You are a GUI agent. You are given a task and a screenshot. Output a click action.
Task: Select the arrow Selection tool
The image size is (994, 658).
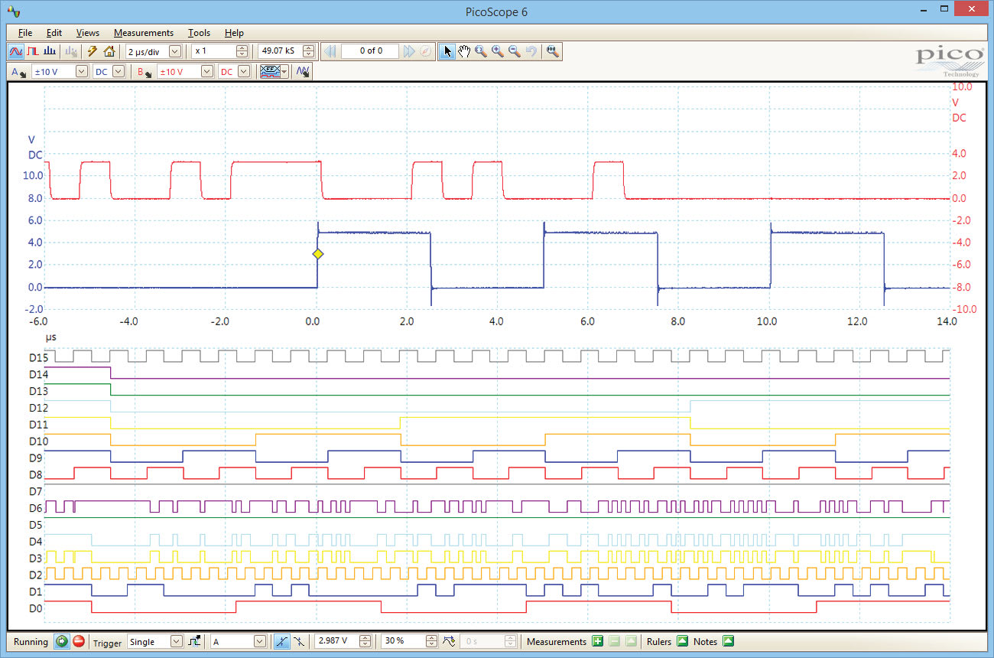coord(447,51)
